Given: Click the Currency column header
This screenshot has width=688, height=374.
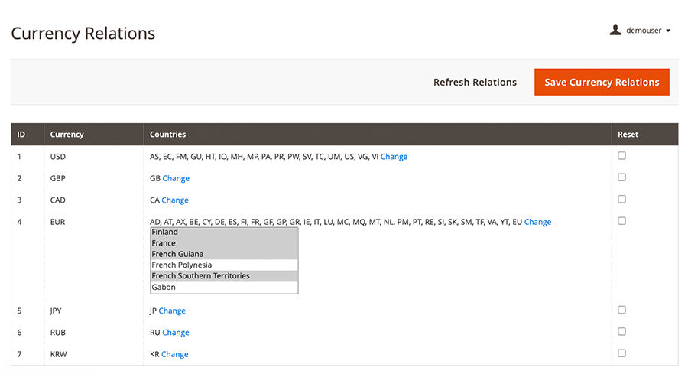Looking at the screenshot, I should [x=67, y=135].
